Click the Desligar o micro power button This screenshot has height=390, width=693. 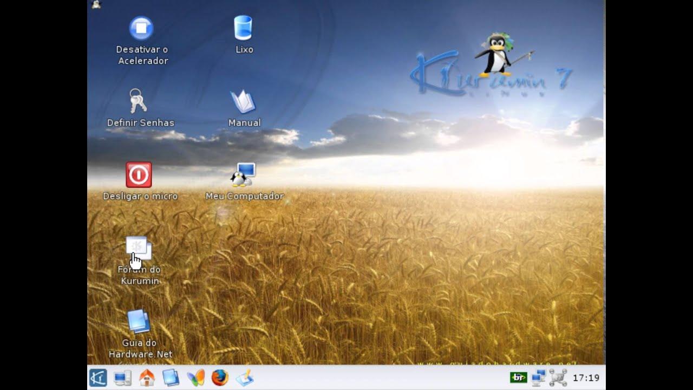139,175
